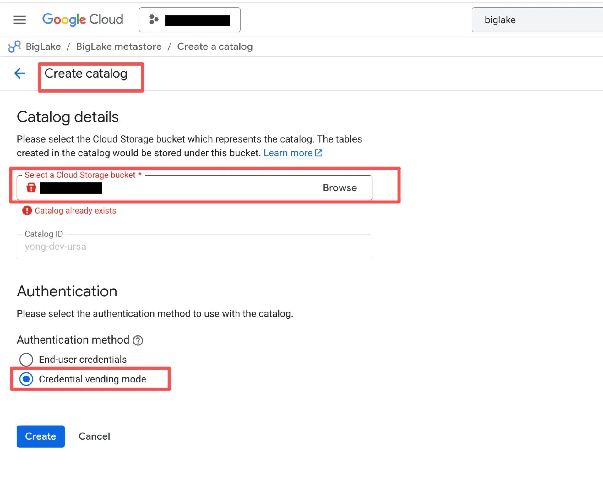Click the Cloud Storage bucket input field
The width and height of the screenshot is (603, 477).
pyautogui.click(x=194, y=188)
